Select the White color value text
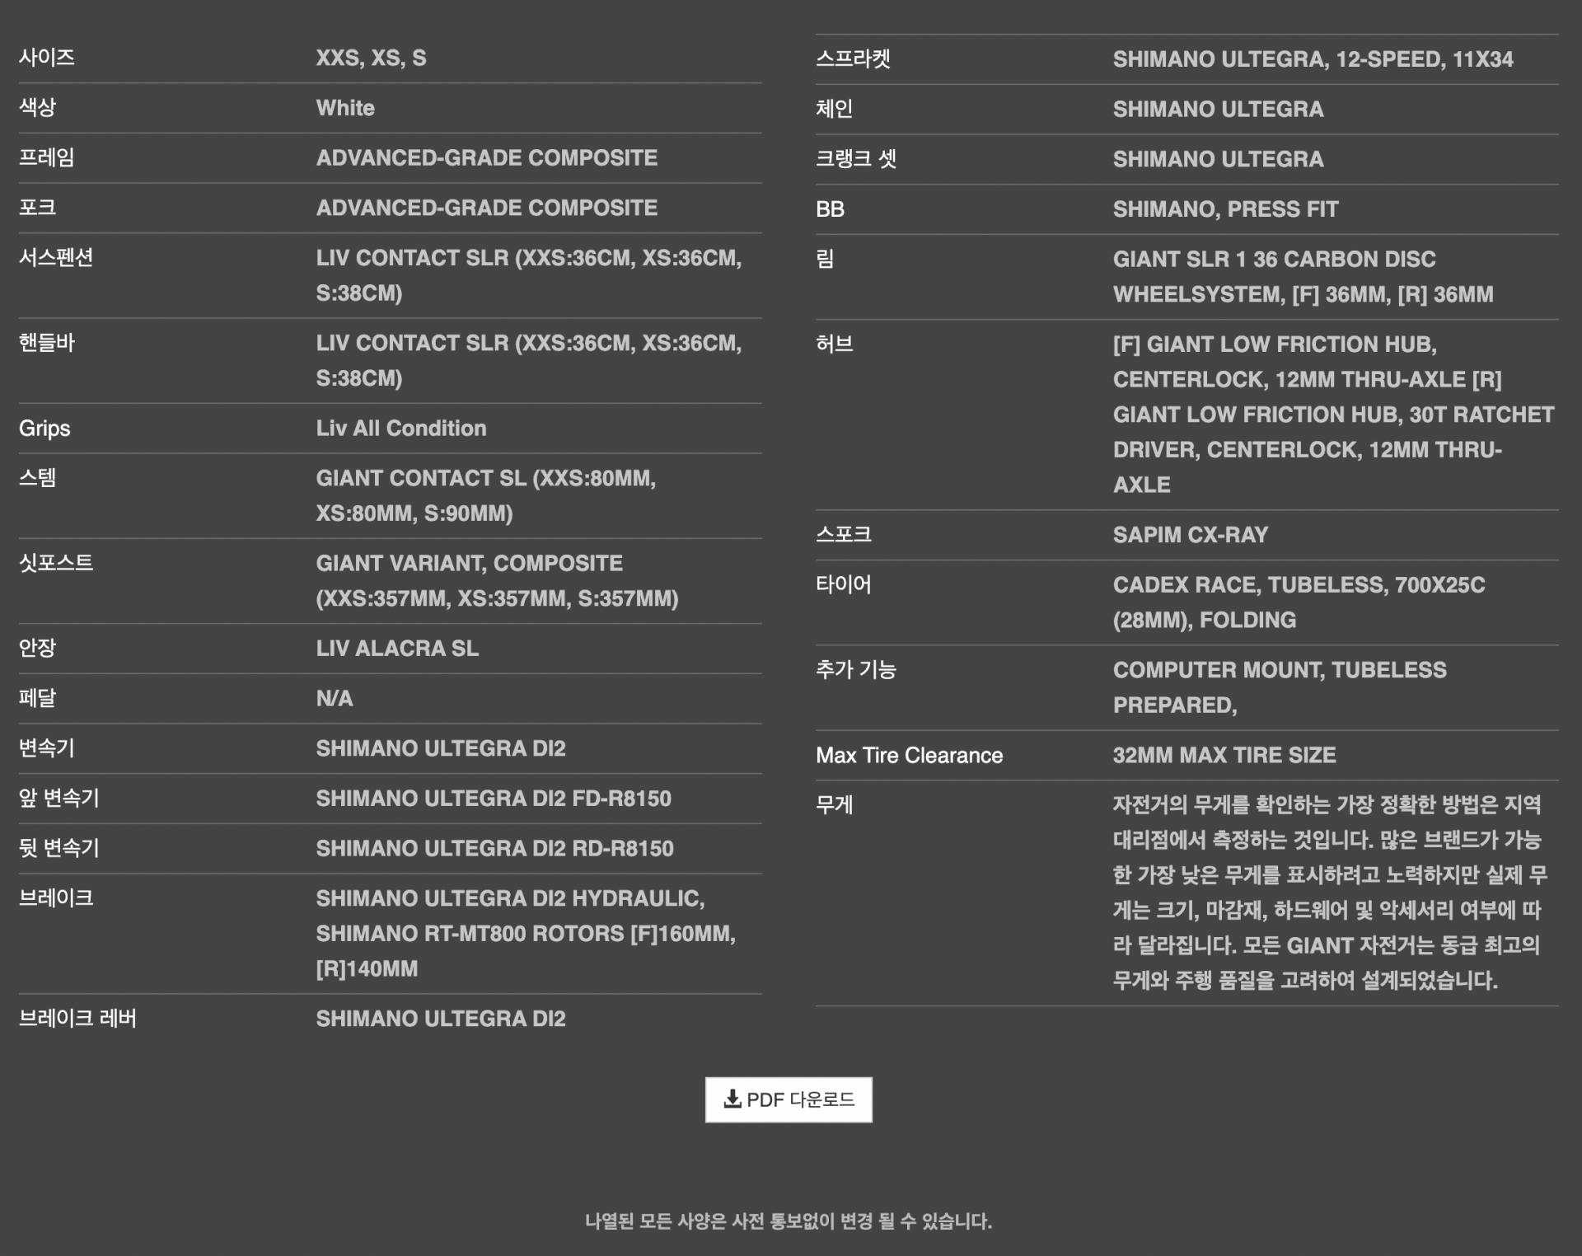The image size is (1582, 1256). click(345, 108)
